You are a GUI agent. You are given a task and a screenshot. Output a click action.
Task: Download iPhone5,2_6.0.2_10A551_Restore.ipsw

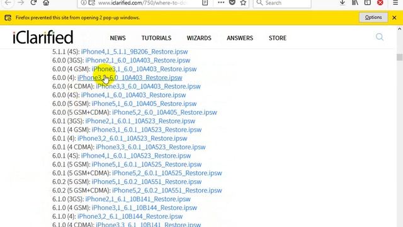pos(167,190)
